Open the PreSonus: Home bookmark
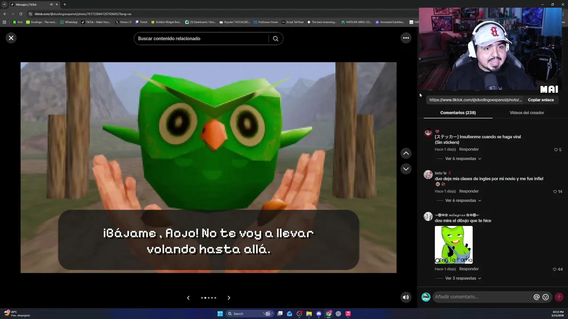Screen dimensions: 568x319 265,22
